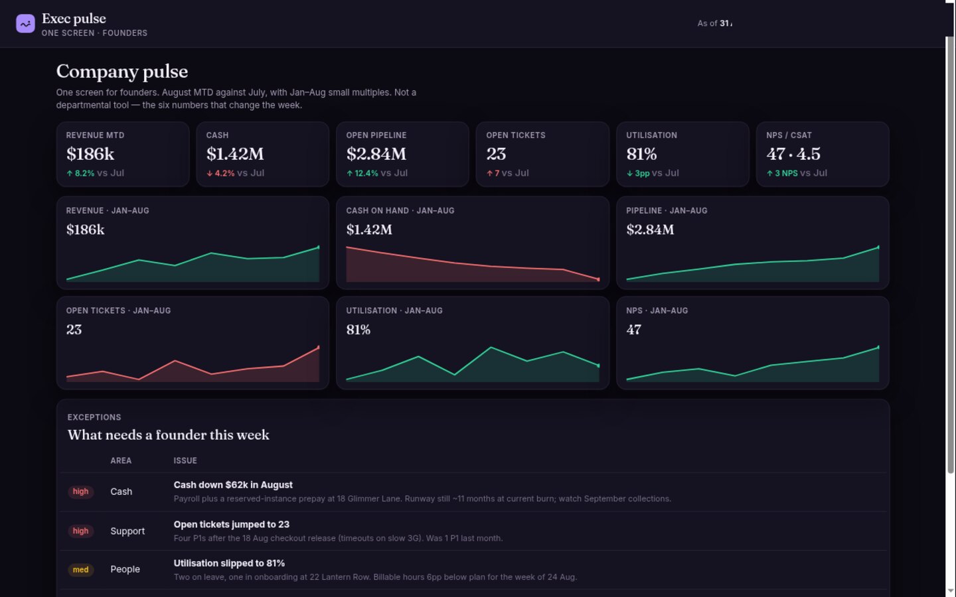
Task: Click the 'Exec pulse' title text
Action: pos(74,19)
